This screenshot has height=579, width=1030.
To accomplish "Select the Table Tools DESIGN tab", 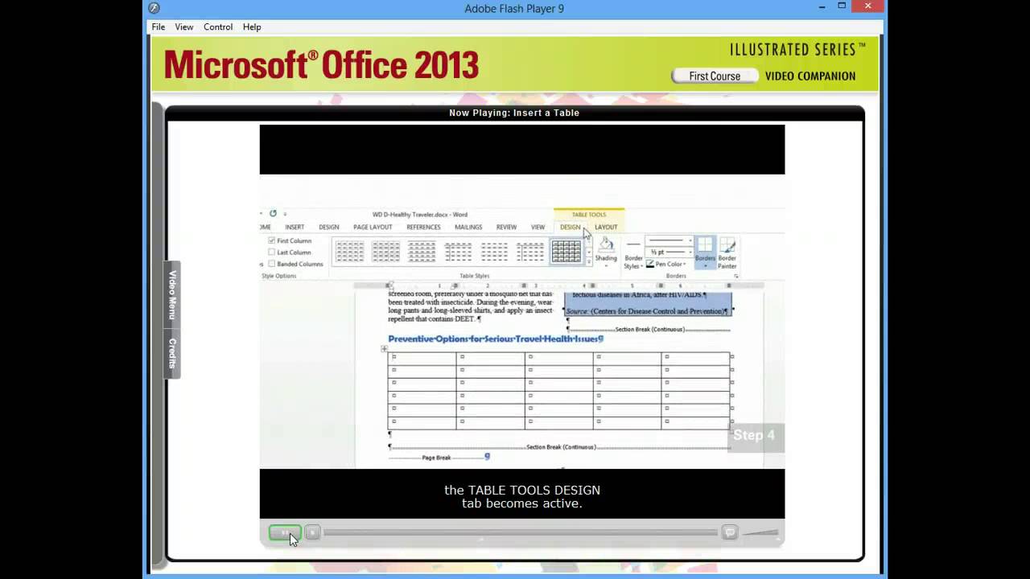I will point(570,228).
